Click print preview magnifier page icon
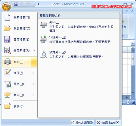The height and width of the screenshot is (126, 136). pyautogui.click(x=43, y=54)
